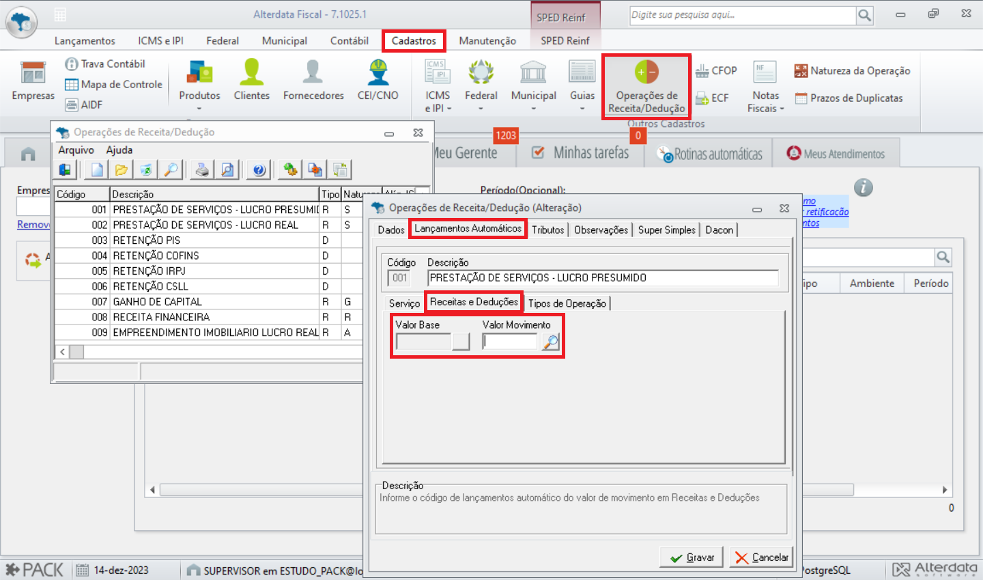Click Operações de Receita/Dedução ribbon button
983x580 pixels.
tap(646, 87)
